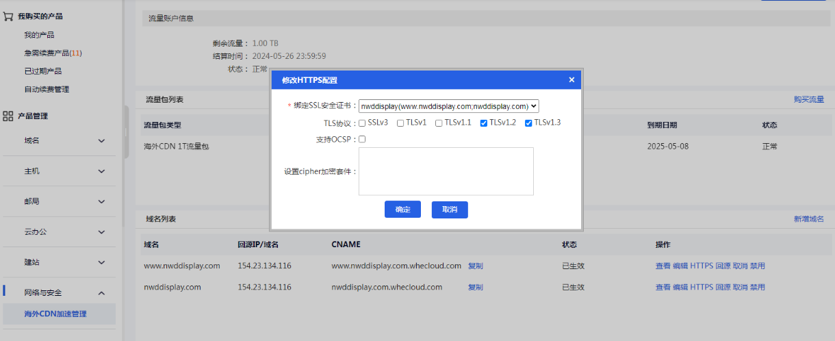Enable the 支持OCSP checkbox
Screen dimensions: 835x341
coord(362,139)
